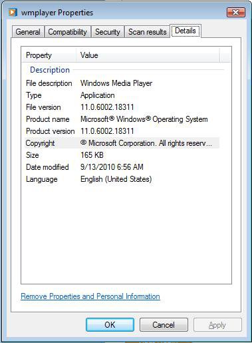
Task: Confirm with the OK button
Action: tap(110, 325)
